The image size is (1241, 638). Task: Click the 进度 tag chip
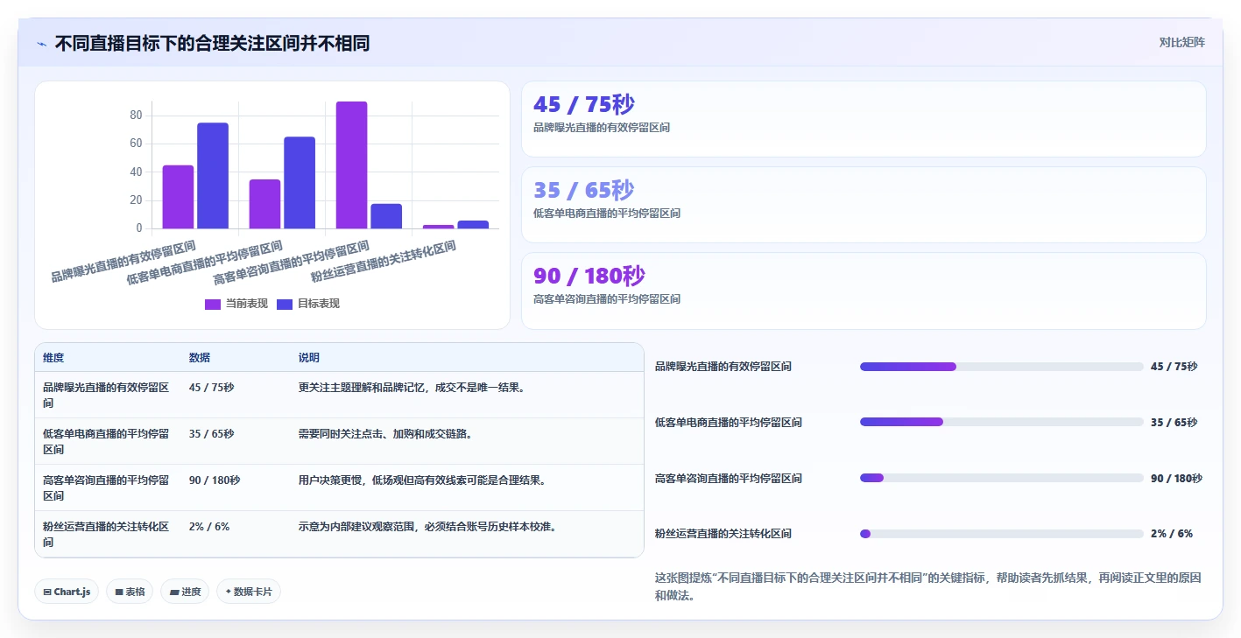coord(185,592)
